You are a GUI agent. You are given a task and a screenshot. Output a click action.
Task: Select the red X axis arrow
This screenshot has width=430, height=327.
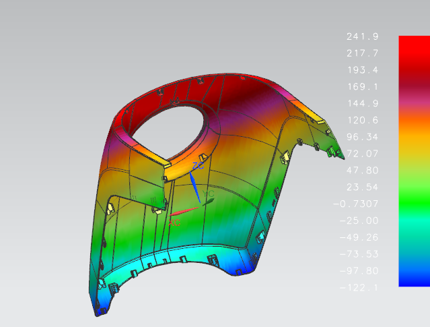[184, 211]
